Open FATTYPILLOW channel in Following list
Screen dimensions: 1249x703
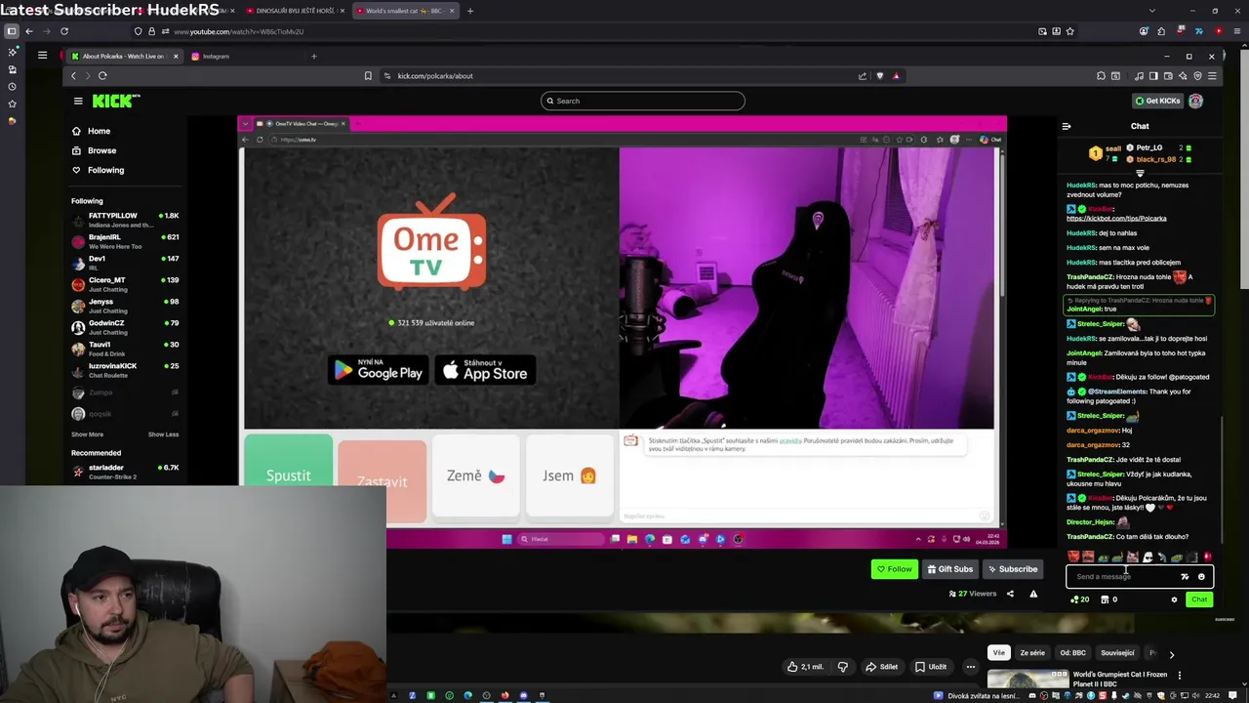click(125, 220)
